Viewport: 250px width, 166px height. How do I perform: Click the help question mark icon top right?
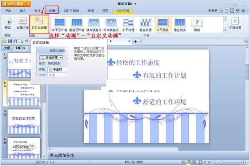pyautogui.click(x=243, y=11)
